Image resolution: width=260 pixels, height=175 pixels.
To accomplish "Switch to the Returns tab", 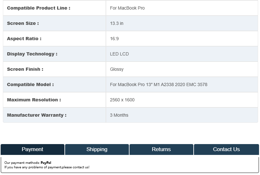I will point(161,149).
